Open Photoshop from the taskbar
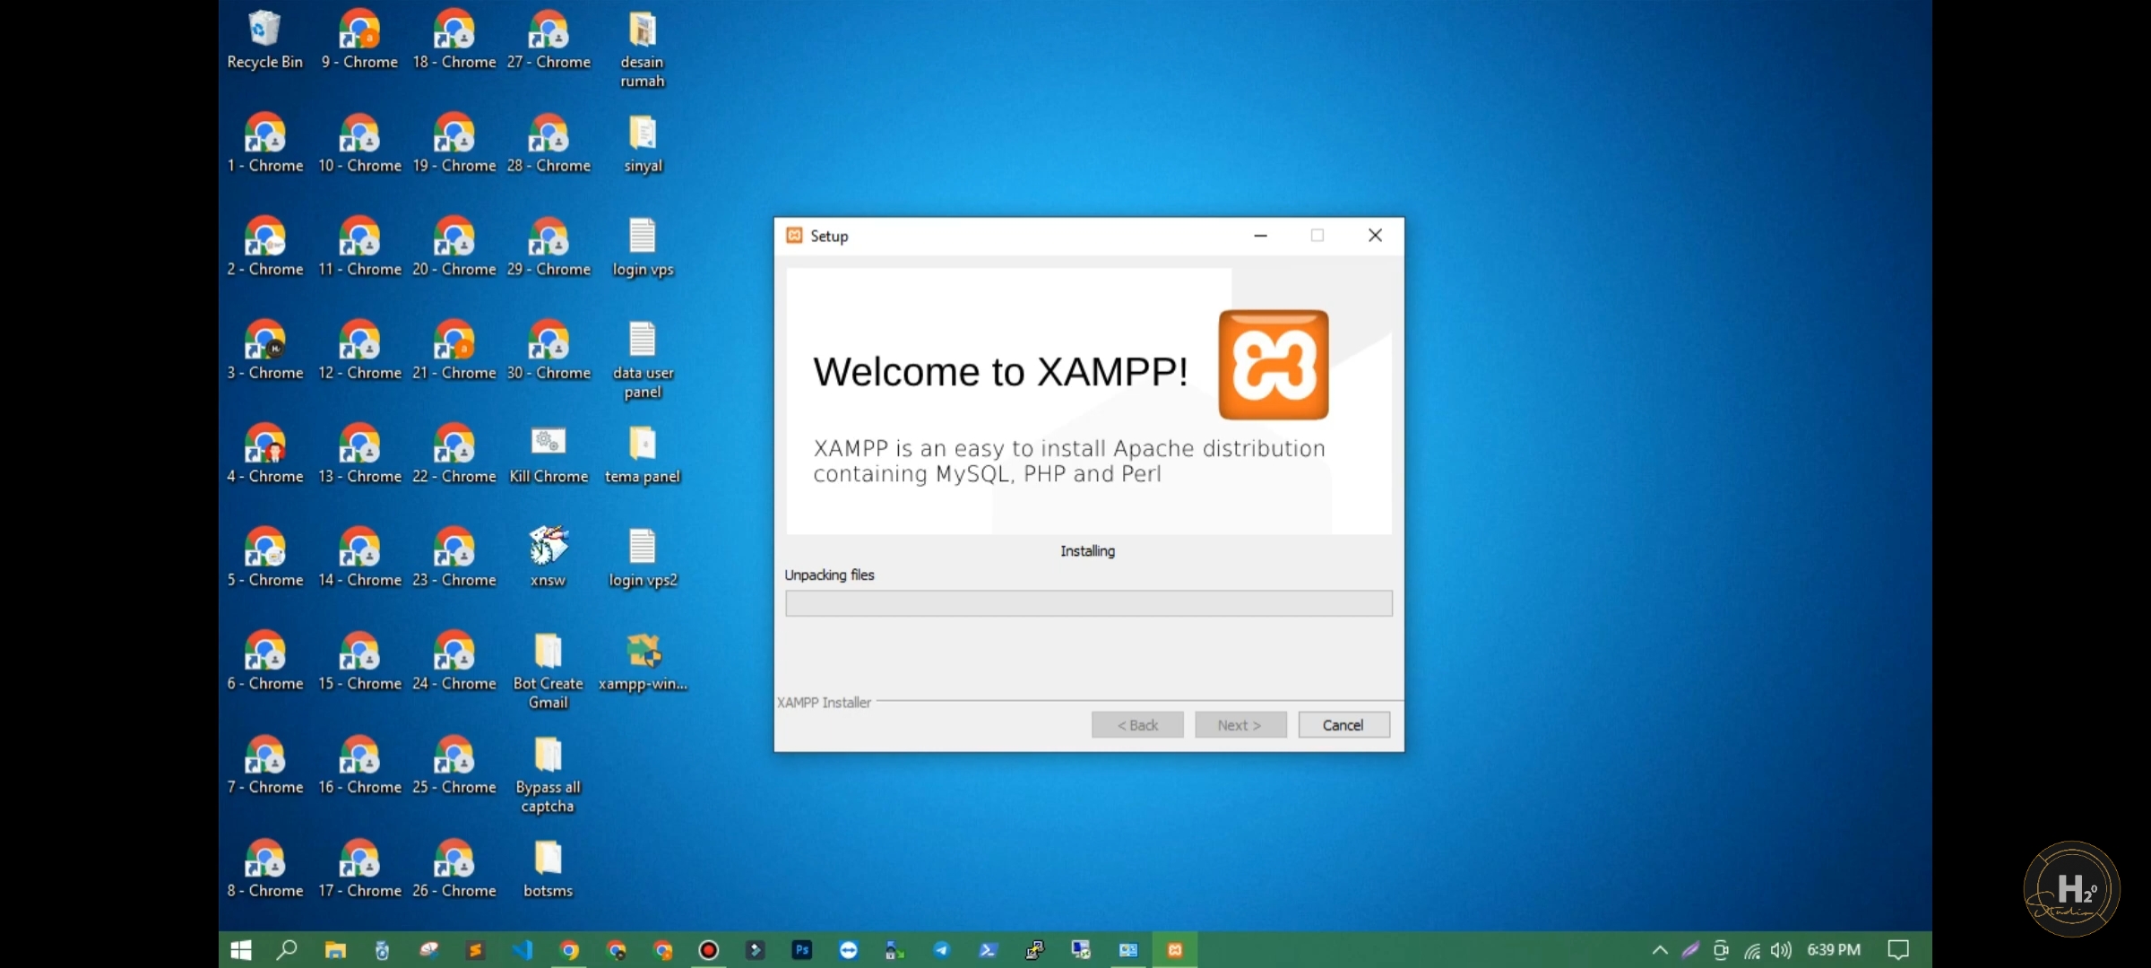The width and height of the screenshot is (2151, 968). (801, 950)
